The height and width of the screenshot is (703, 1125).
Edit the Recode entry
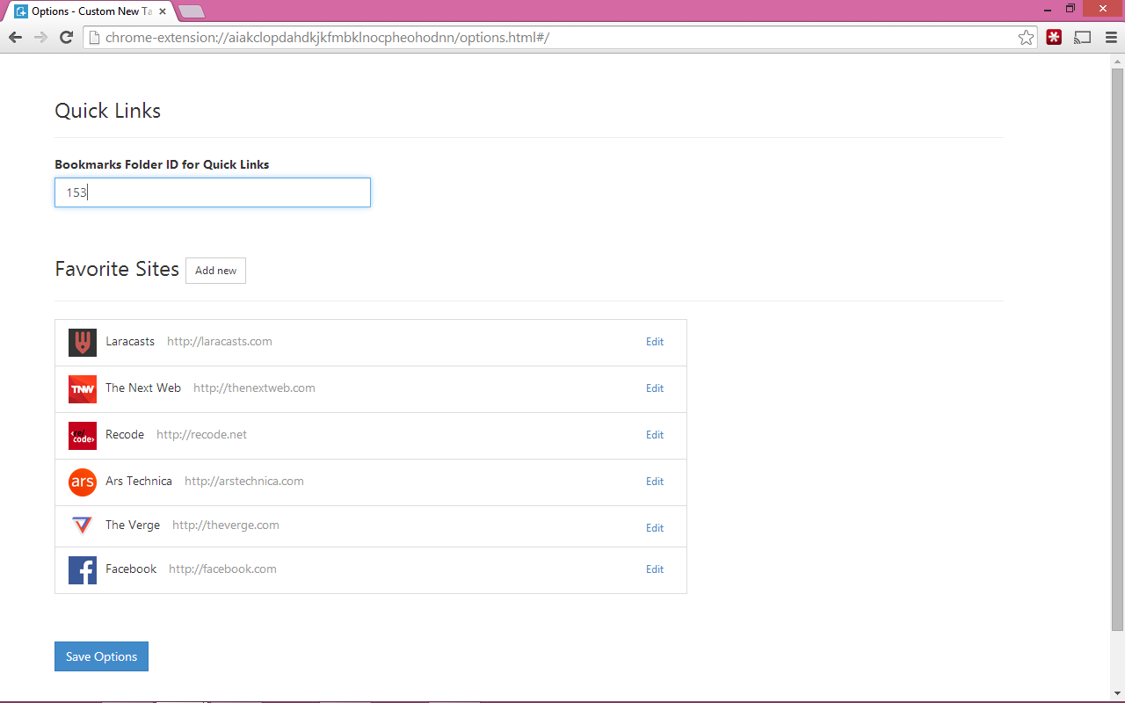[655, 435]
